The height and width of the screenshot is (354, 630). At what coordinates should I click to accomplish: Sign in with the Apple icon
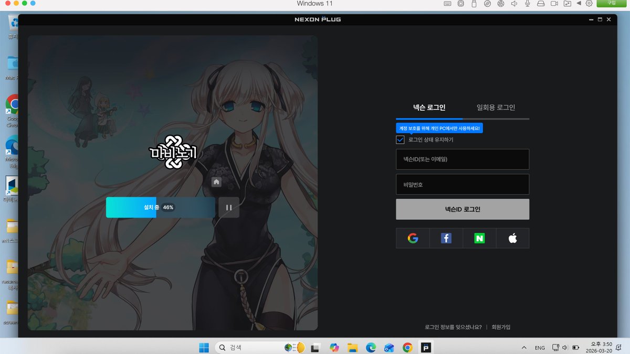513,238
